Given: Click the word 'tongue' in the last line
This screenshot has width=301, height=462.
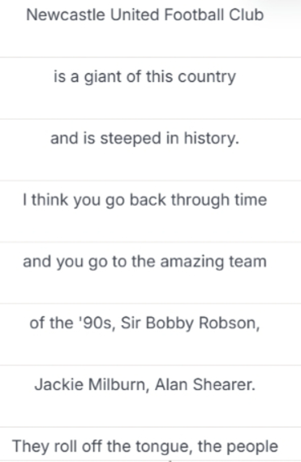Looking at the screenshot, I should tap(161, 447).
